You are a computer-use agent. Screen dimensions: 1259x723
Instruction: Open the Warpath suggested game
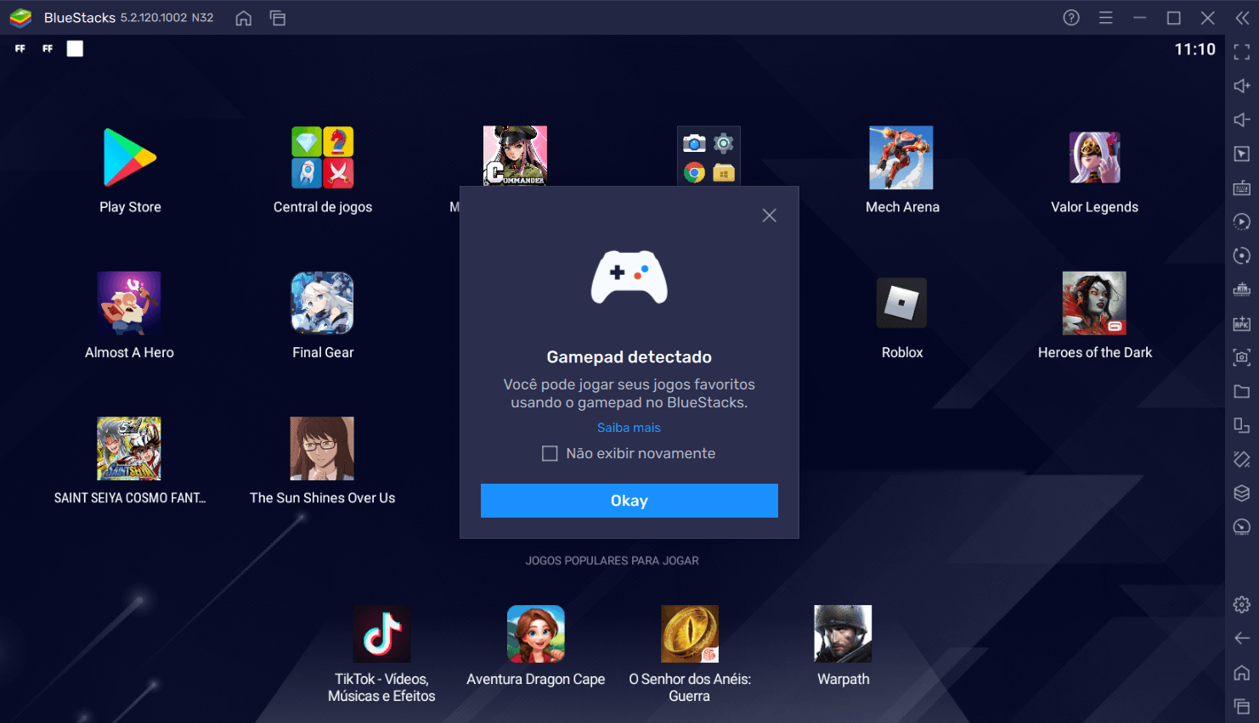[x=843, y=634]
